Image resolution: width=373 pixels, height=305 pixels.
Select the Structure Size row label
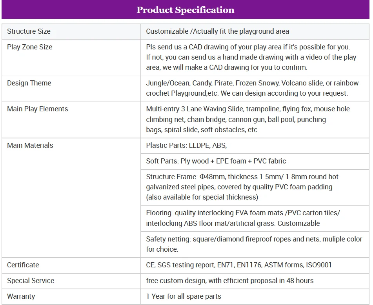point(29,31)
